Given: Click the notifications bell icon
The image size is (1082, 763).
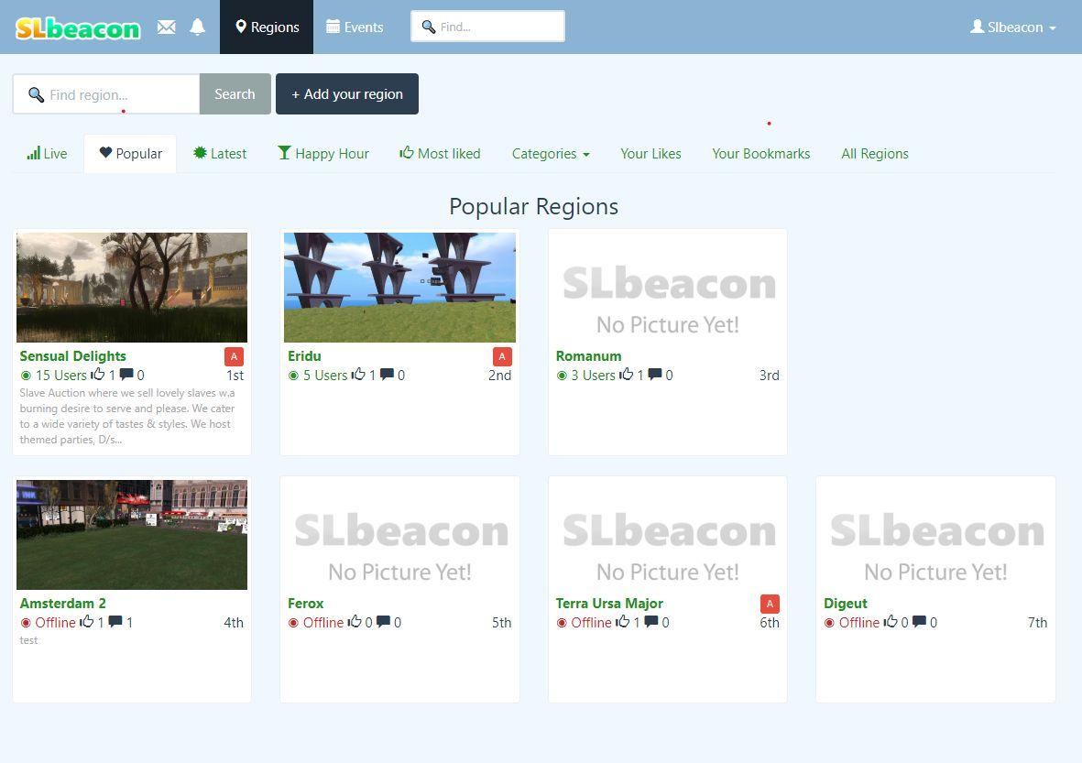Looking at the screenshot, I should pos(197,27).
